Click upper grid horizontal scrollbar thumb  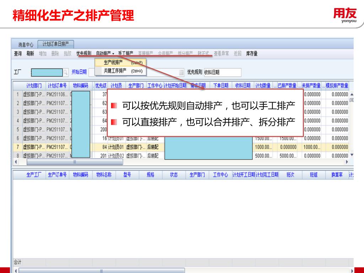pyautogui.click(x=75, y=162)
